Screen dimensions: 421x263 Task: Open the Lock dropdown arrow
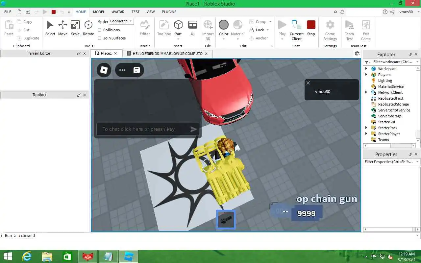268,30
